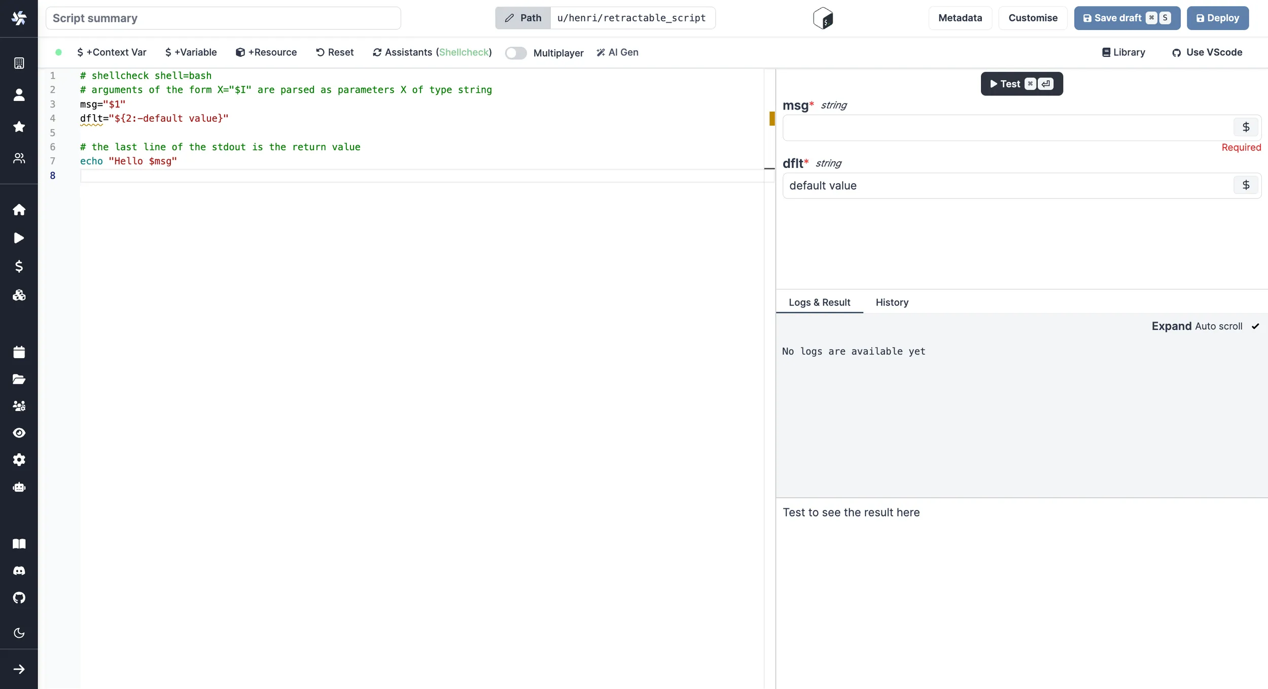Toggle the Multiplayer switch on/off
Screen dimensions: 1268x689
click(515, 53)
